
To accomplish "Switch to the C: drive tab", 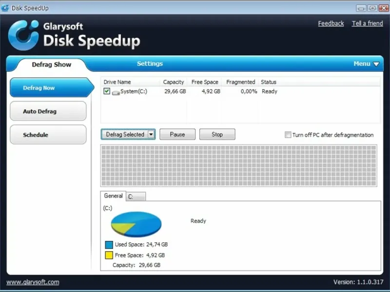I will 136,197.
